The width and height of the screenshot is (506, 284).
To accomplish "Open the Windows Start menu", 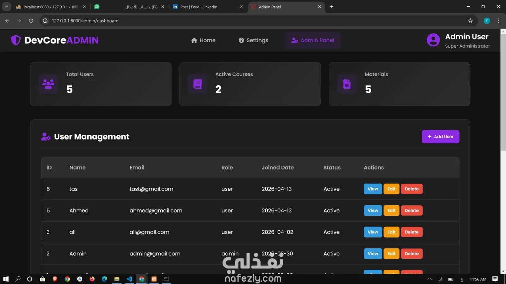I will click(x=6, y=279).
